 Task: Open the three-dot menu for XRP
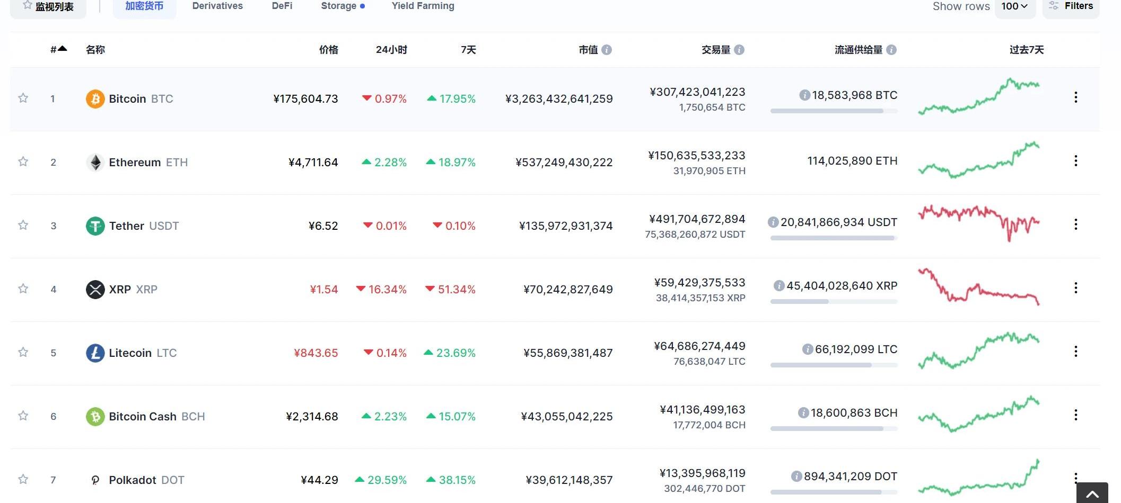(x=1076, y=288)
